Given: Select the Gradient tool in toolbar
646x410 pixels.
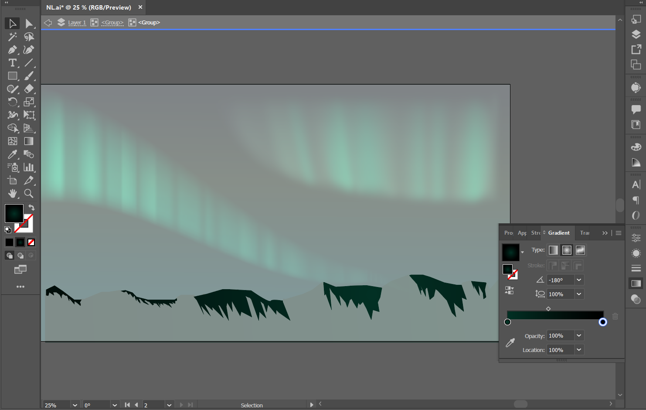Looking at the screenshot, I should [x=29, y=141].
